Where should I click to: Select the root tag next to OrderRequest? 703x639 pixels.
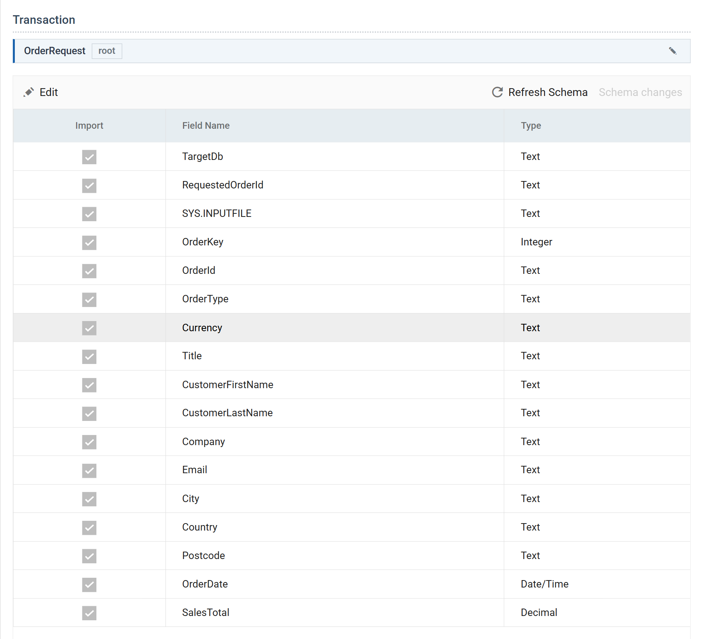107,51
